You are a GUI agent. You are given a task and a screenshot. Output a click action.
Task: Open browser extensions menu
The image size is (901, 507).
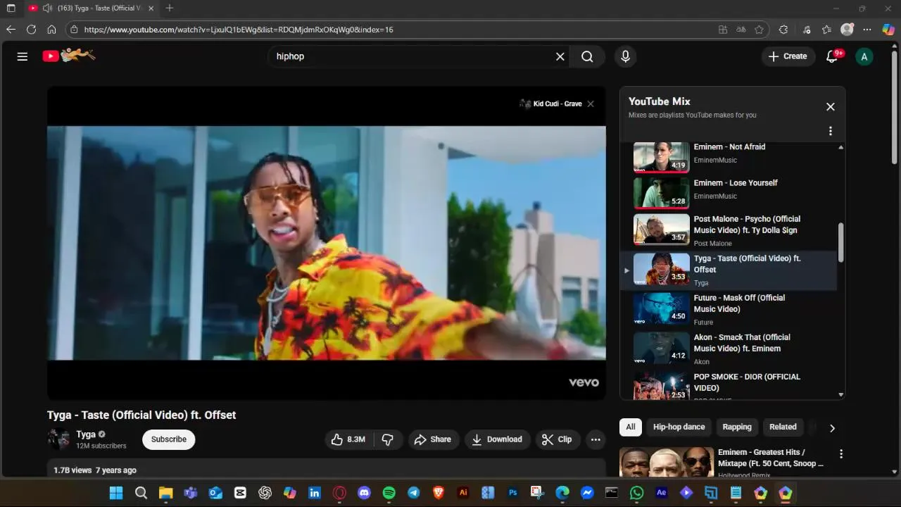pos(783,30)
